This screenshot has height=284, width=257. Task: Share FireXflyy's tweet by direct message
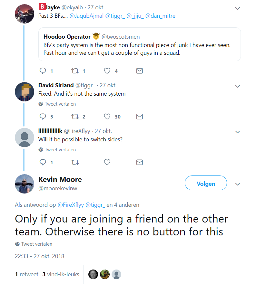tap(139, 162)
